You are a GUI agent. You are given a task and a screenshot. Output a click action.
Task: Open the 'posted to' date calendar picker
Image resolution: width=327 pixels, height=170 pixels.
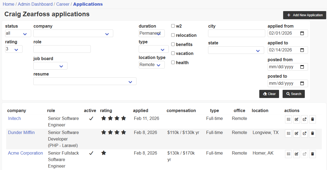pyautogui.click(x=302, y=83)
